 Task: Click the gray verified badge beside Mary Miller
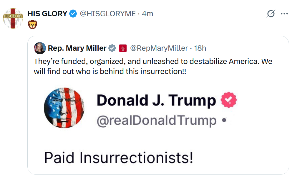(x=112, y=48)
